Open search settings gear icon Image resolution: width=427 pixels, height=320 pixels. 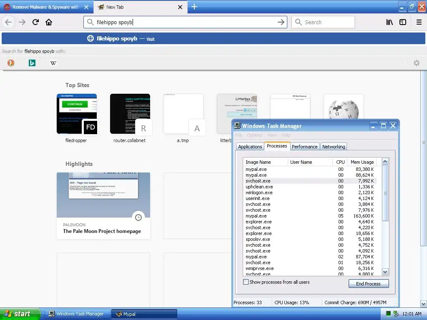pyautogui.click(x=417, y=63)
